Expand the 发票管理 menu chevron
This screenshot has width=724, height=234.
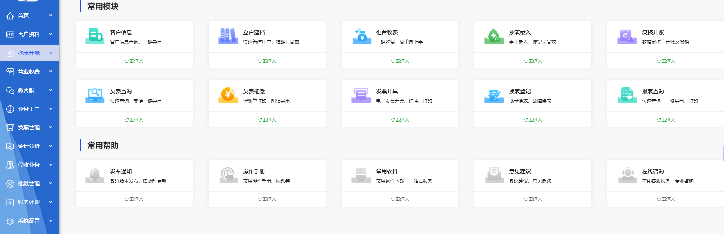point(51,127)
